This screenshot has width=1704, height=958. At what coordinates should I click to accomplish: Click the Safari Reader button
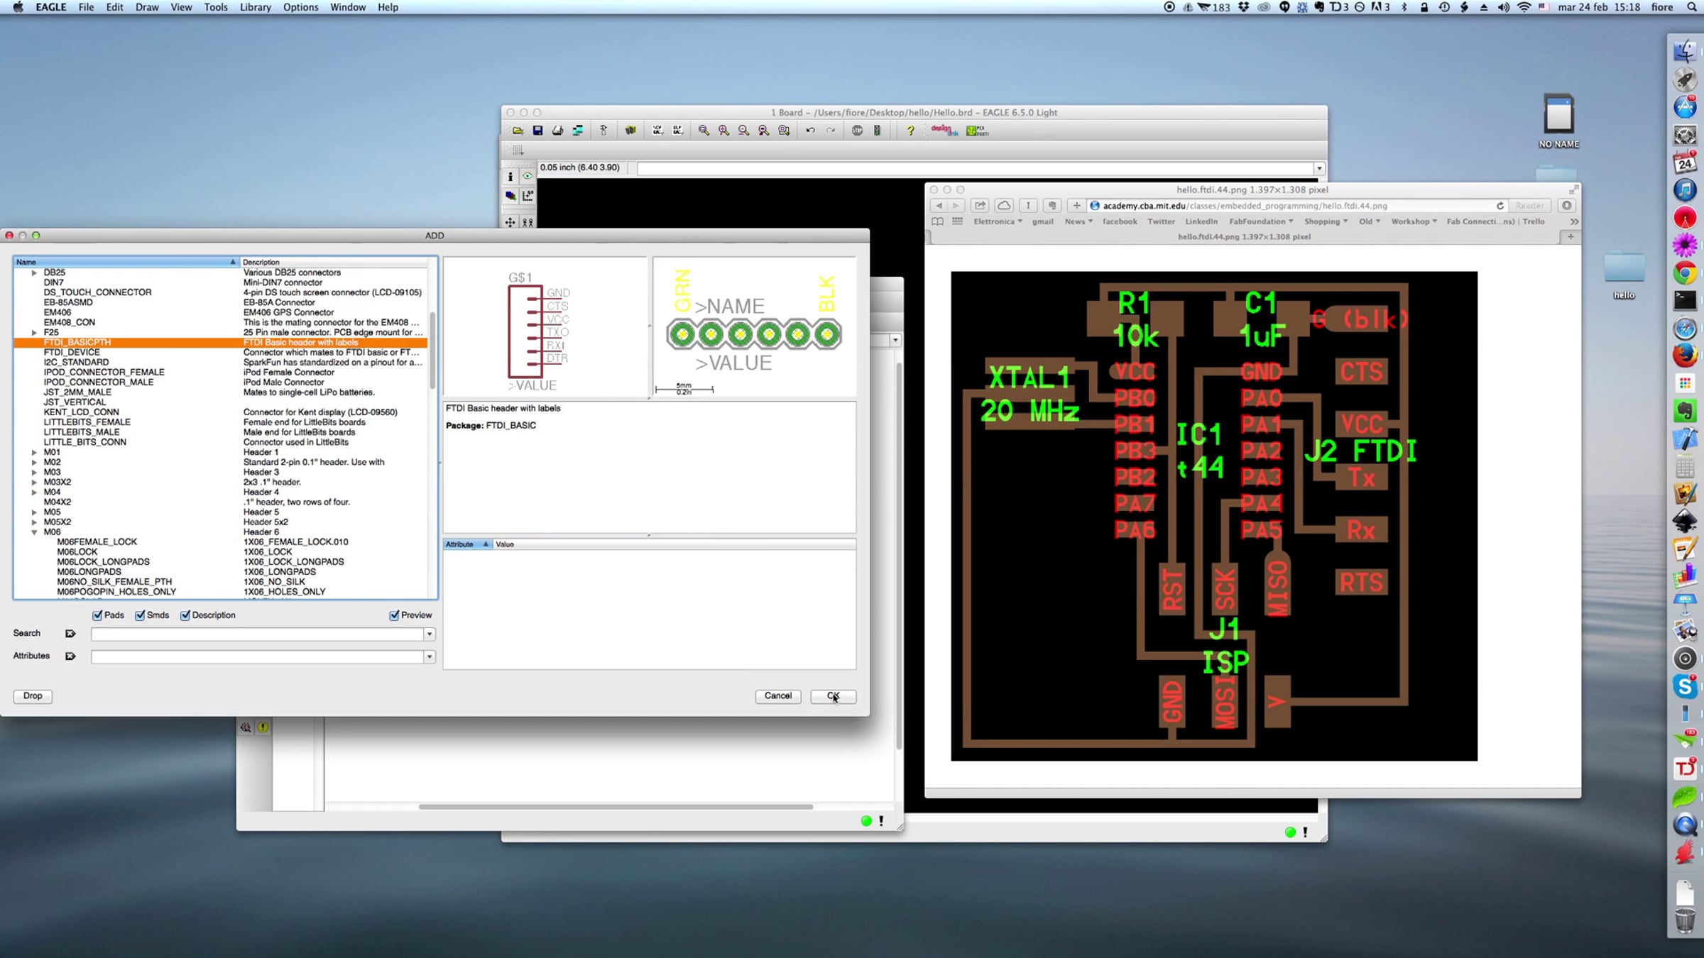[1529, 206]
